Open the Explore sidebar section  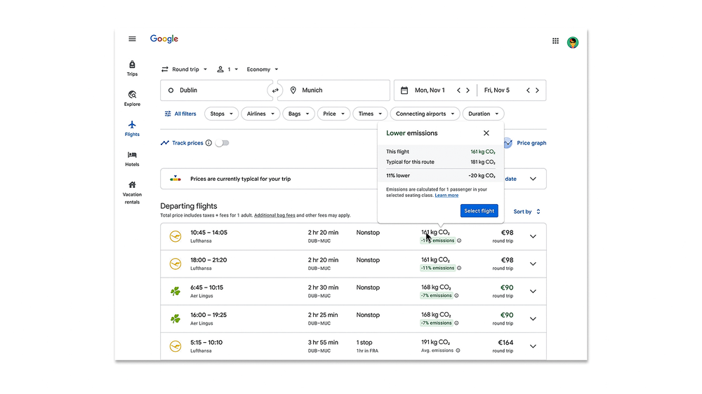tap(132, 98)
